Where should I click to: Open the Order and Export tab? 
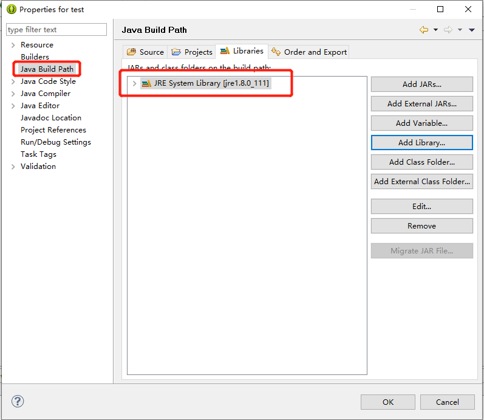click(310, 52)
